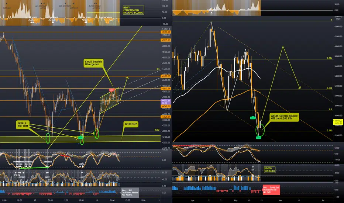Image resolution: width=344 pixels, height=203 pixels.
Task: Click the HEAVILY OVERSOLD label
Action: click(x=270, y=170)
